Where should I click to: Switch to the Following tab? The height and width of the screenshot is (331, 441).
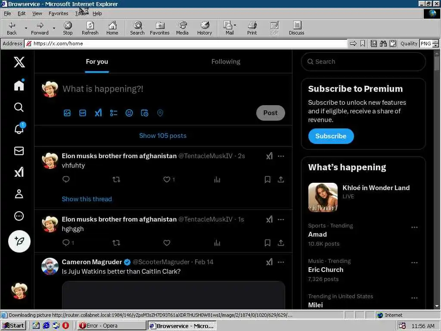226,62
